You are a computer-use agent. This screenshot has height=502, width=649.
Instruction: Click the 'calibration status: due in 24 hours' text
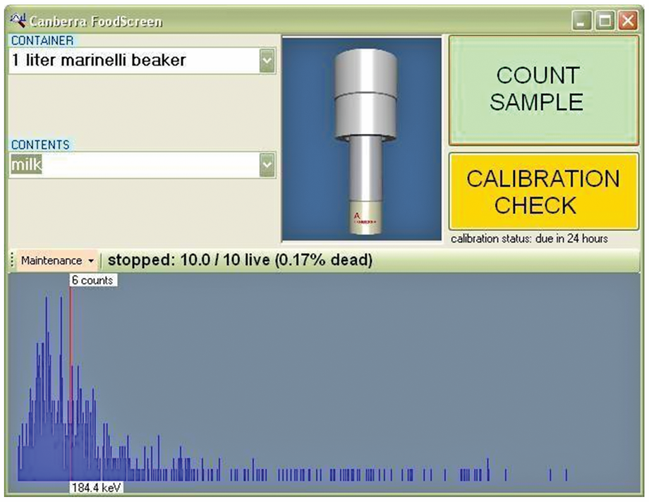529,239
